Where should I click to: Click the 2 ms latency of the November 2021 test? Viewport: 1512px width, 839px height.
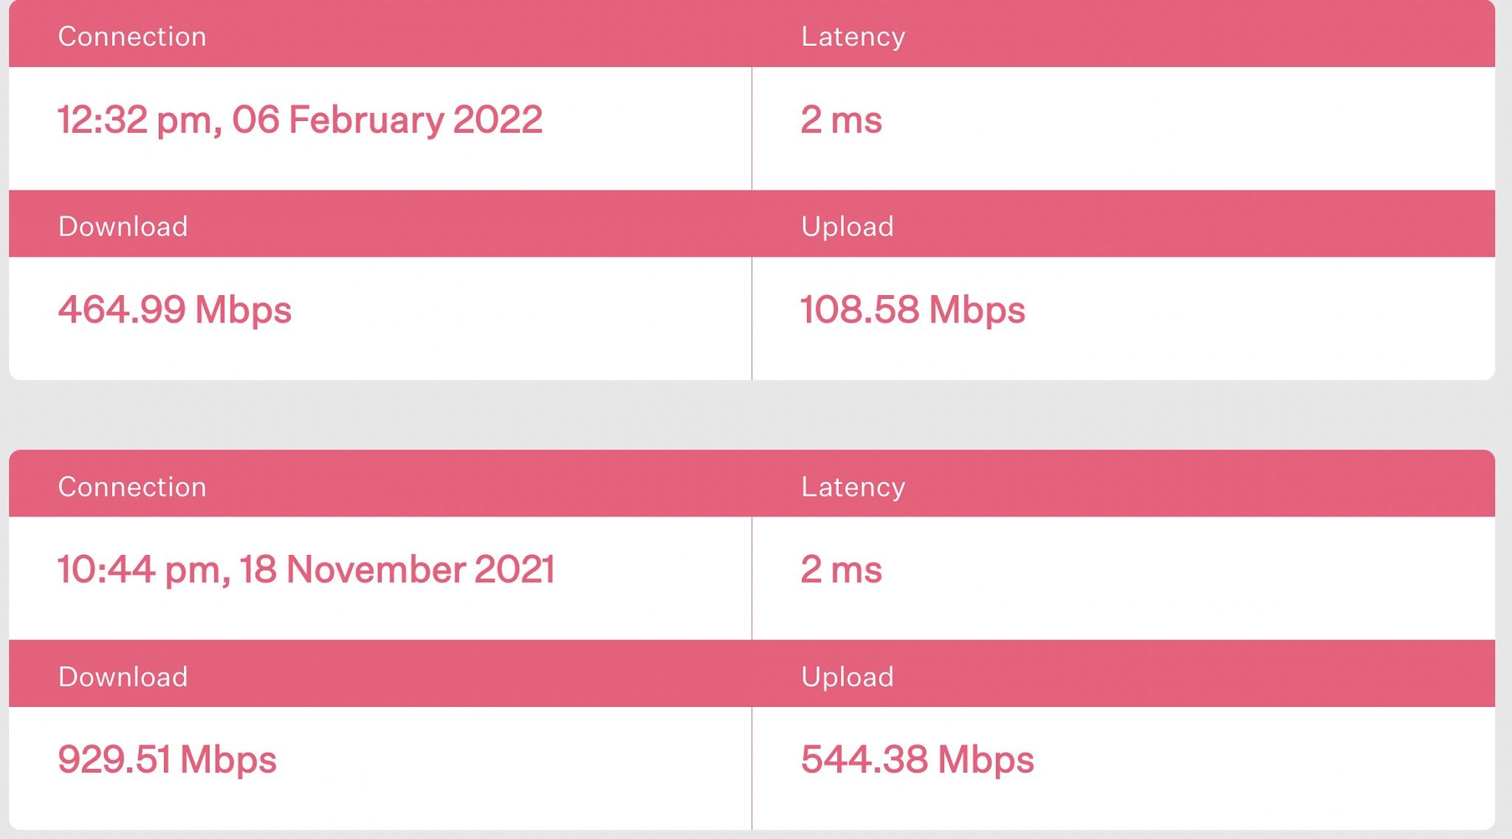[x=841, y=570]
